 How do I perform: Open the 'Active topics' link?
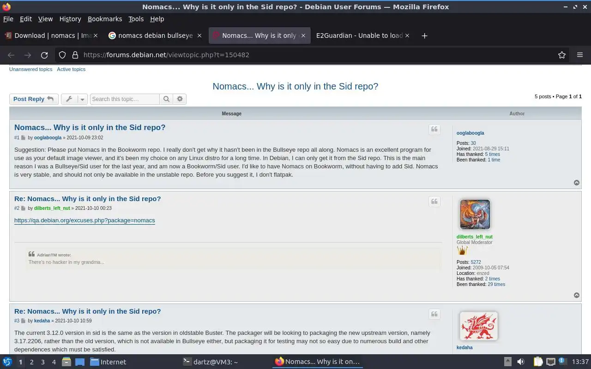coord(71,69)
